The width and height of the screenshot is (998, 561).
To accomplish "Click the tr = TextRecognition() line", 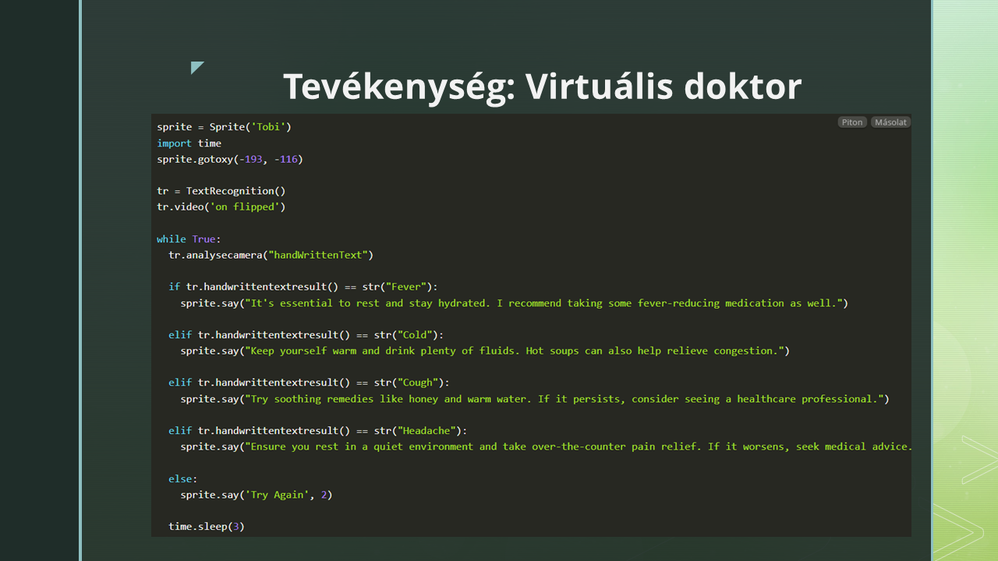I will pos(221,191).
